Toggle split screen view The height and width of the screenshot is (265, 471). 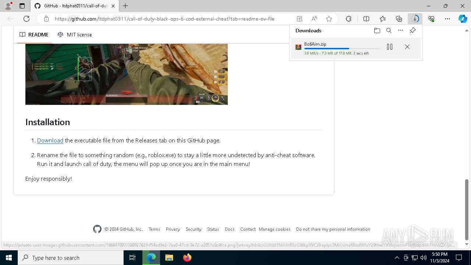point(366,19)
